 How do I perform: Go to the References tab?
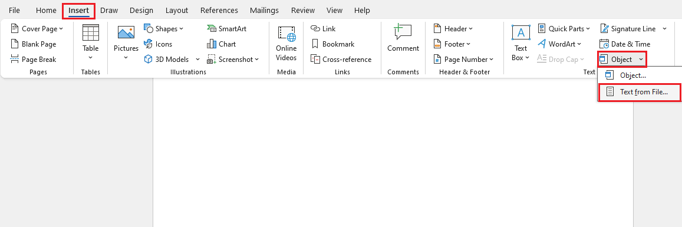pyautogui.click(x=219, y=11)
